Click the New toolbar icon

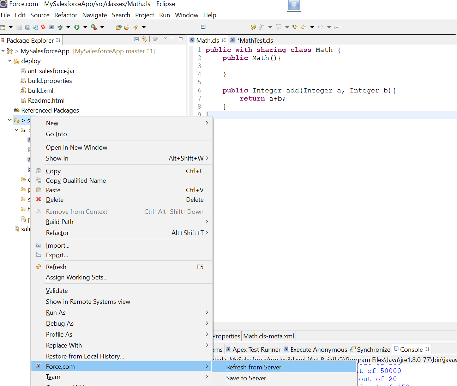point(3,27)
